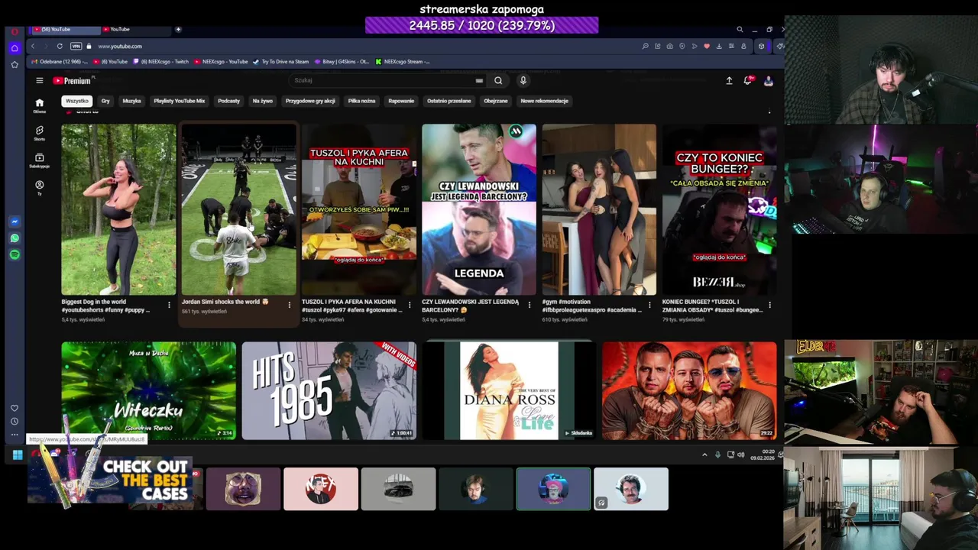Click the YouTube Premium logo
Viewport: 978px width, 550px height.
pos(73,80)
